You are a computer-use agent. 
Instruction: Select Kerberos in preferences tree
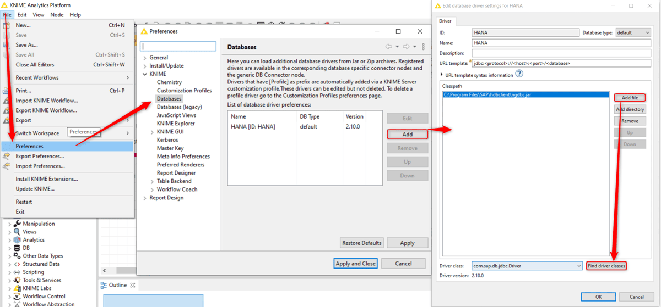(167, 140)
